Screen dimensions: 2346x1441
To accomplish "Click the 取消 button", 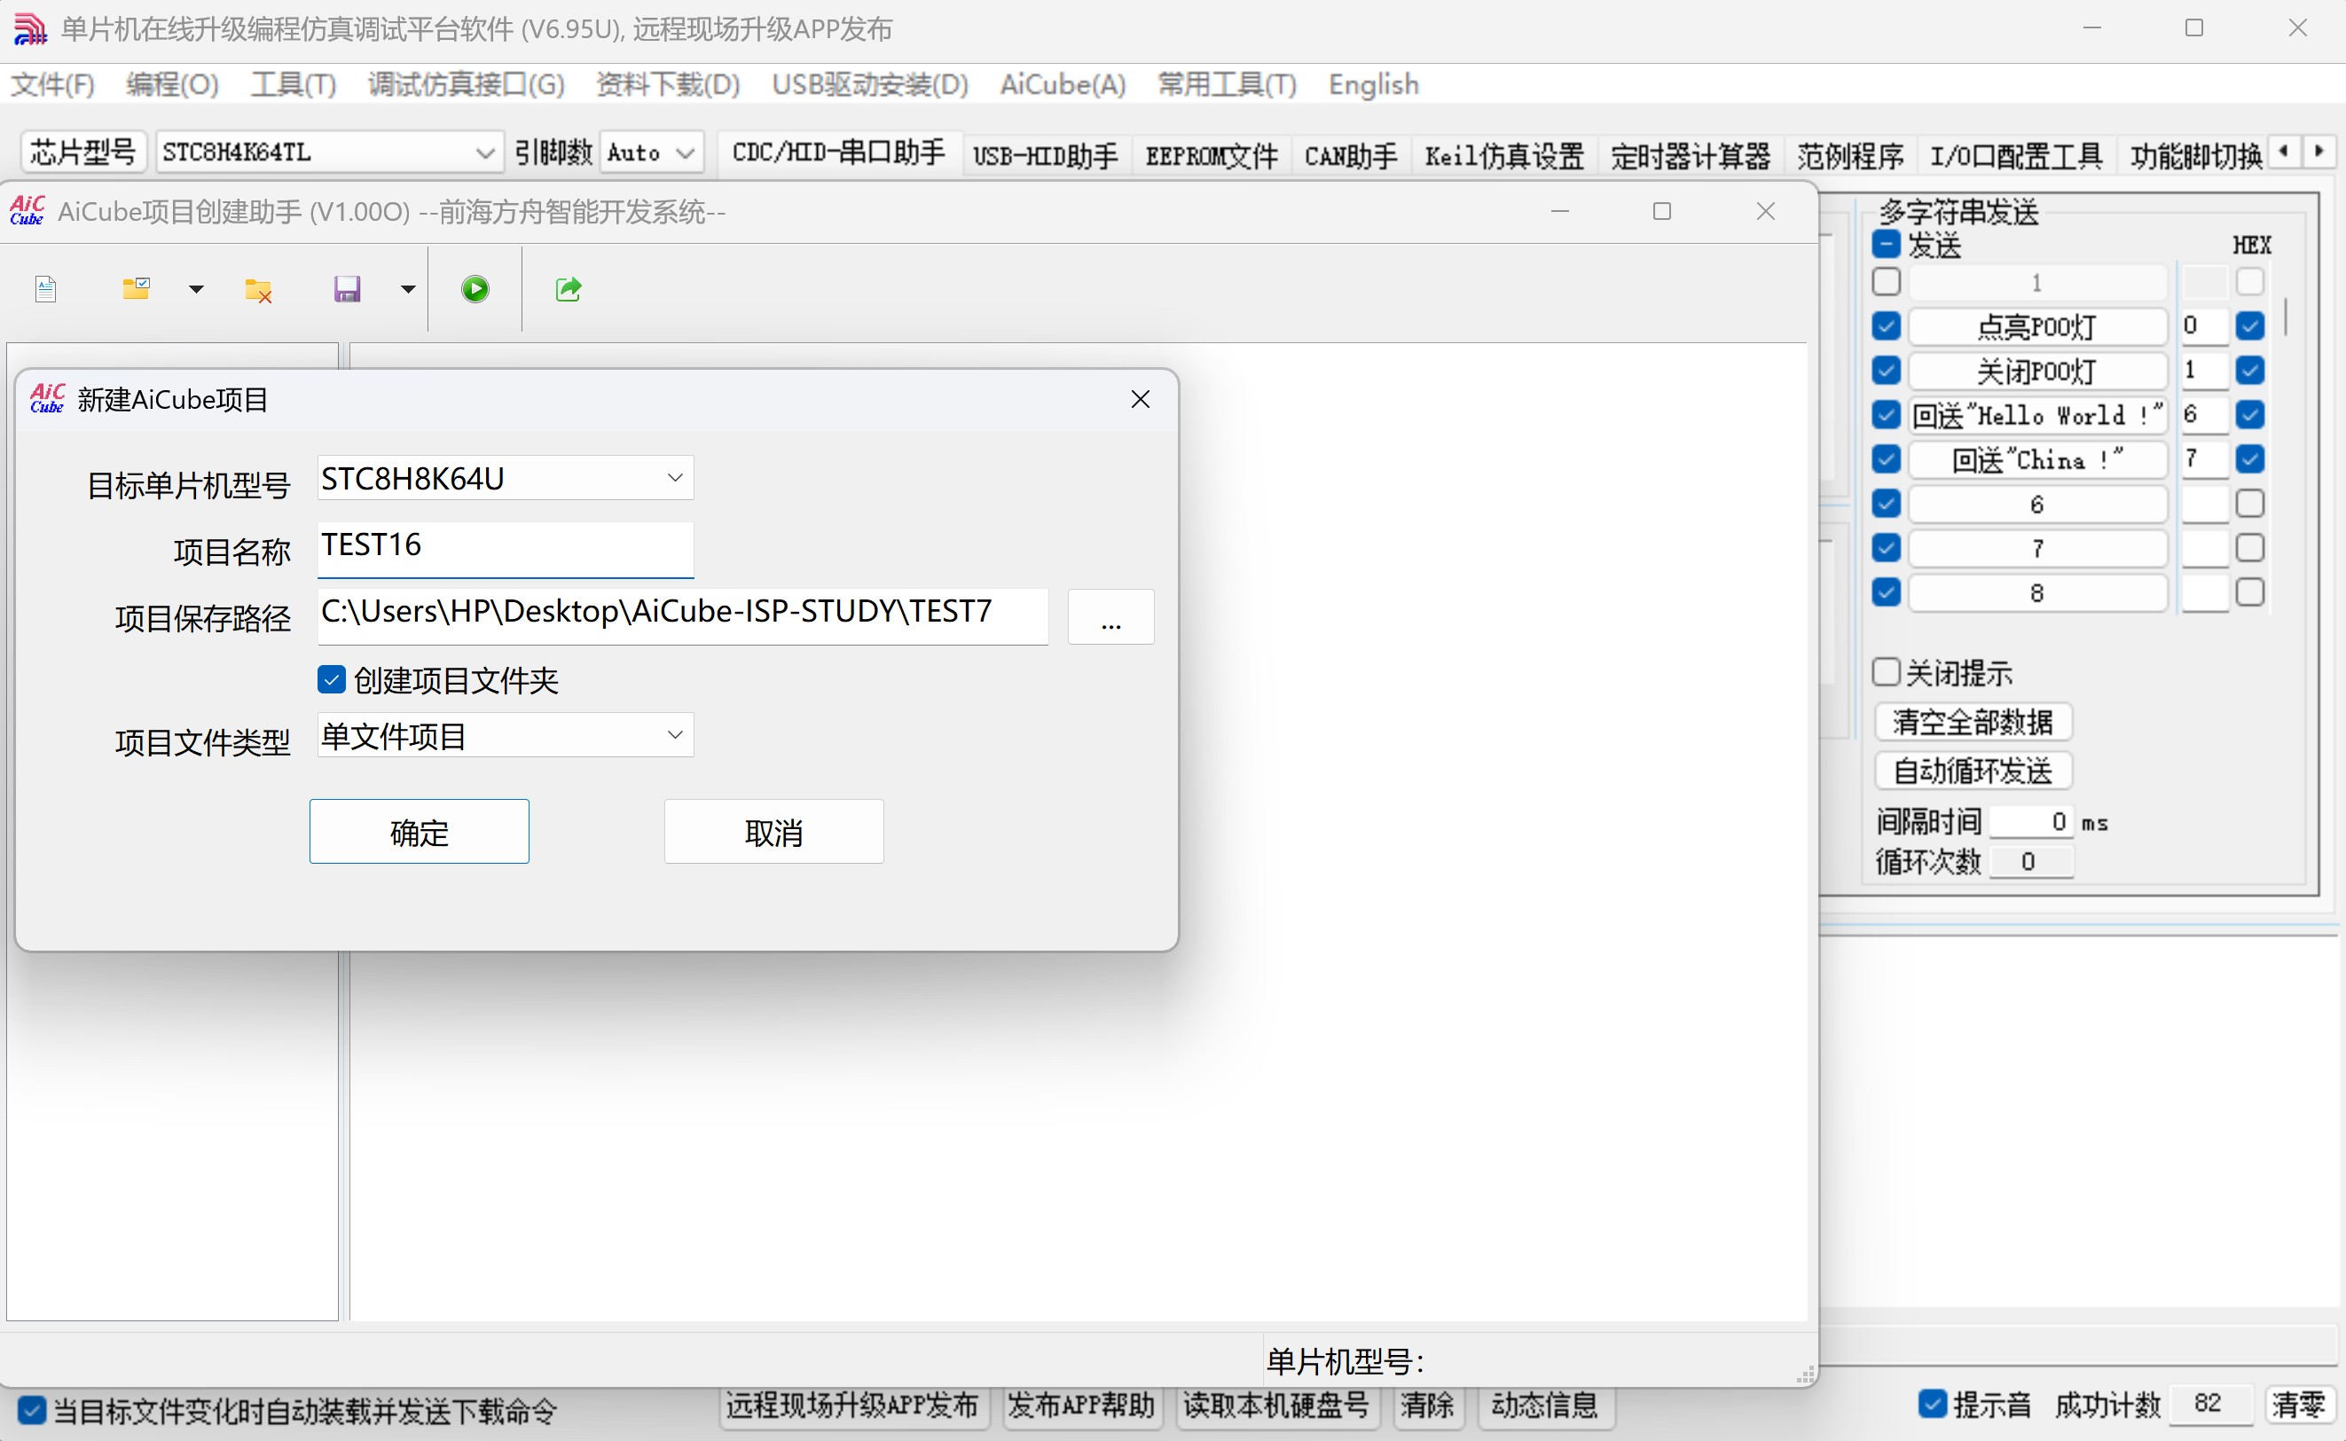I will point(774,831).
